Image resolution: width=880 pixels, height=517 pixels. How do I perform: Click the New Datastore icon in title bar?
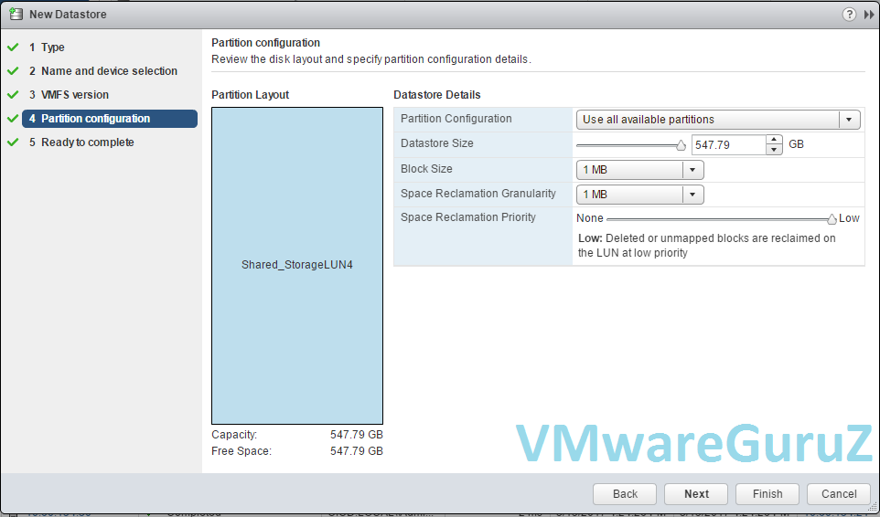pos(16,14)
